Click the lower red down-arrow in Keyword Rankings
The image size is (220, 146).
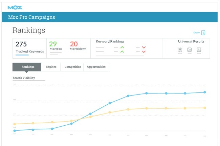144,52
